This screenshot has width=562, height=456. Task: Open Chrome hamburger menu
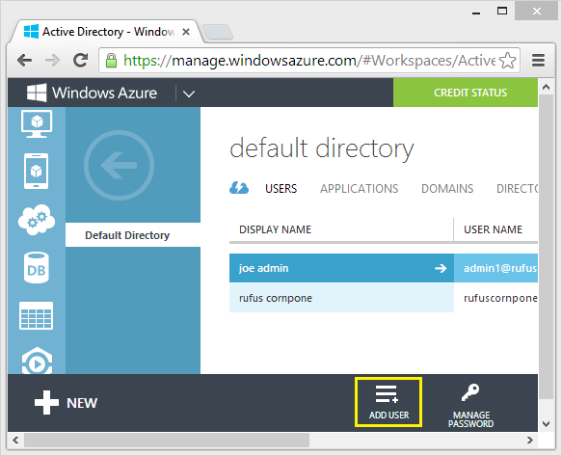[x=538, y=60]
